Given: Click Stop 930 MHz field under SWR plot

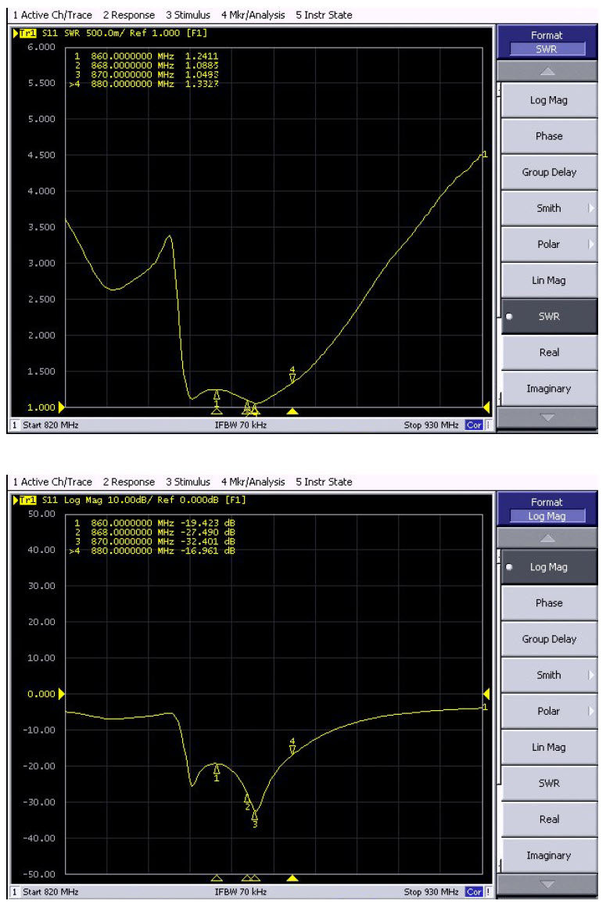Looking at the screenshot, I should click(x=432, y=425).
